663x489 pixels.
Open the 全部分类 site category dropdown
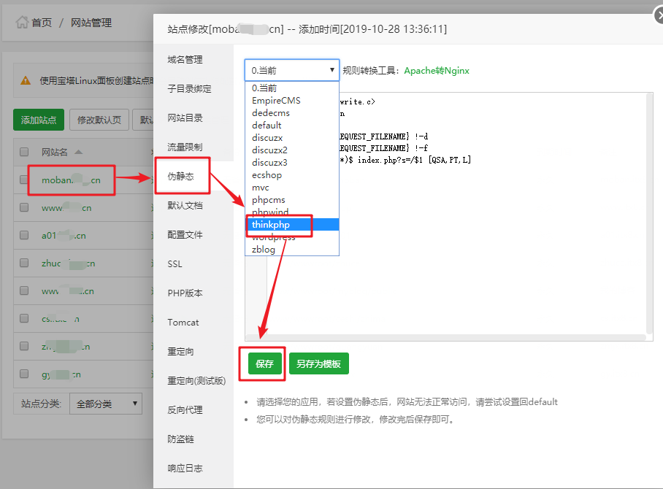click(106, 404)
